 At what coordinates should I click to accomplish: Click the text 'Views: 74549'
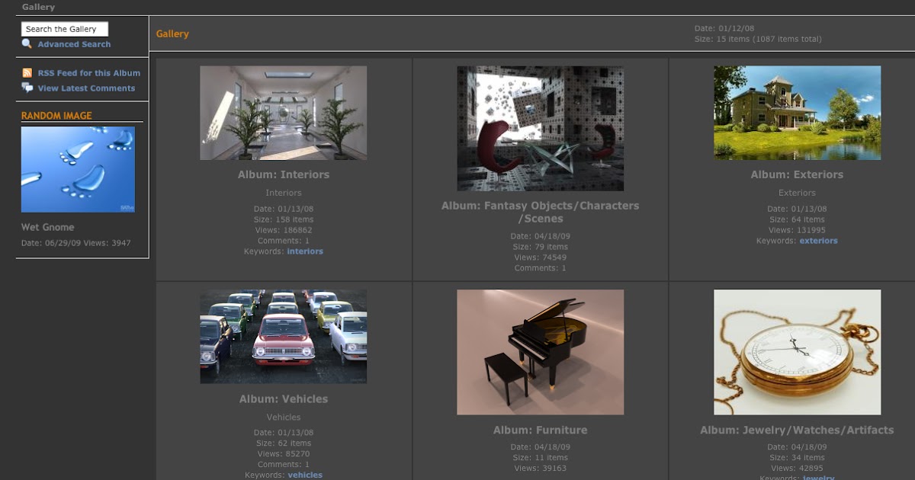pos(541,258)
